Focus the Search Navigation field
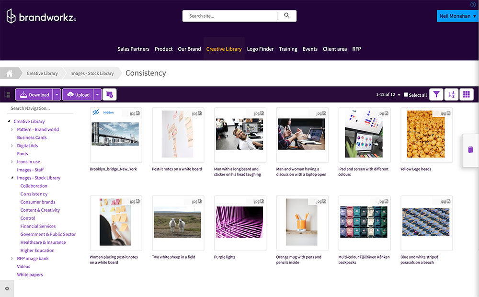This screenshot has width=479, height=297. coord(40,108)
